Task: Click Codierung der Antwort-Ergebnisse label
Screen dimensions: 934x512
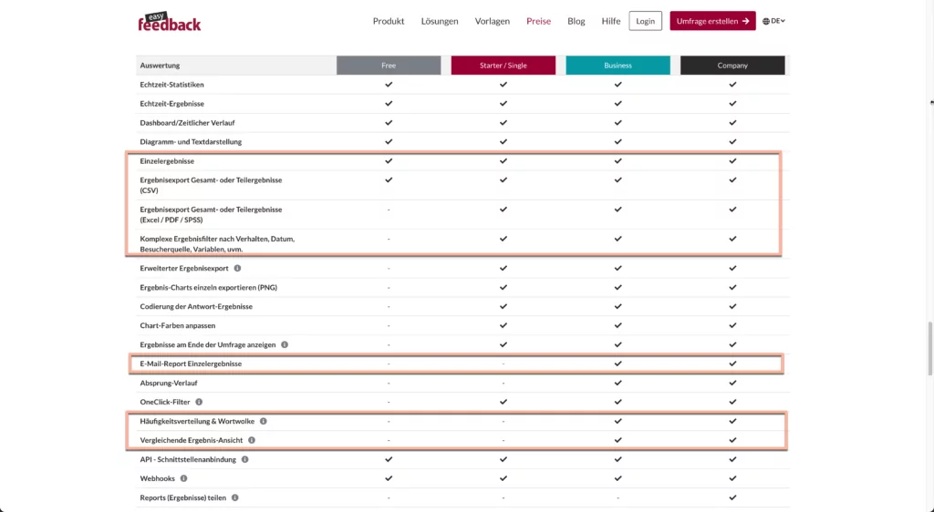Action: [x=196, y=306]
